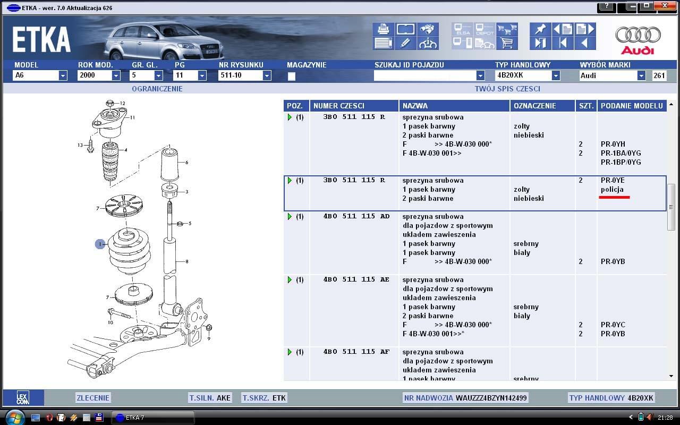
Task: Open the TYP HANDLOWY 4B20XK dropdown
Action: click(x=556, y=75)
